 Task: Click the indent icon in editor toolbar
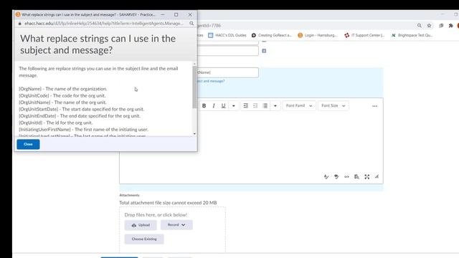coord(245,105)
